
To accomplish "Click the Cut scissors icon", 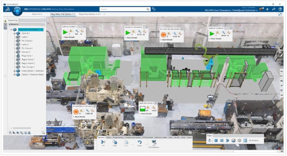I will (x=103, y=142).
